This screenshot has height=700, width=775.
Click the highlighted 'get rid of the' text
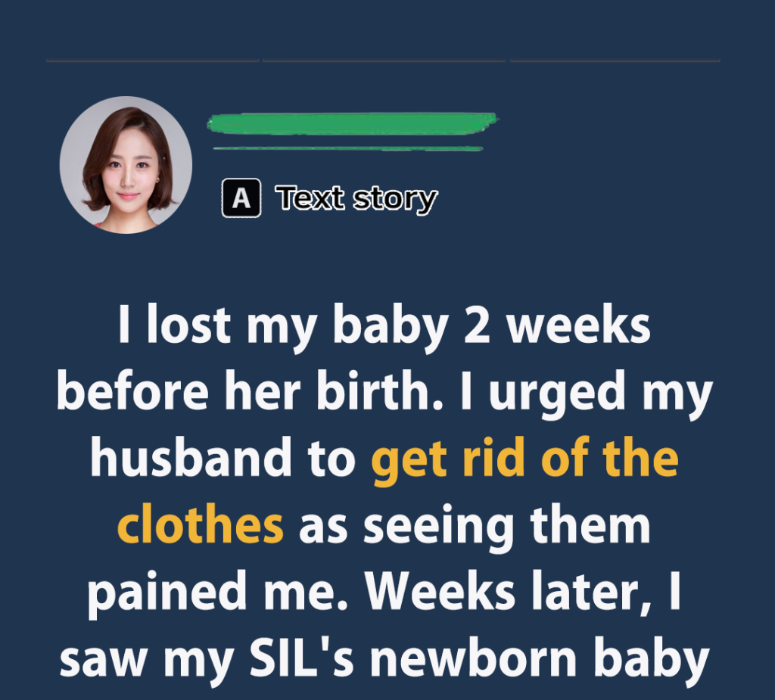[x=525, y=460]
